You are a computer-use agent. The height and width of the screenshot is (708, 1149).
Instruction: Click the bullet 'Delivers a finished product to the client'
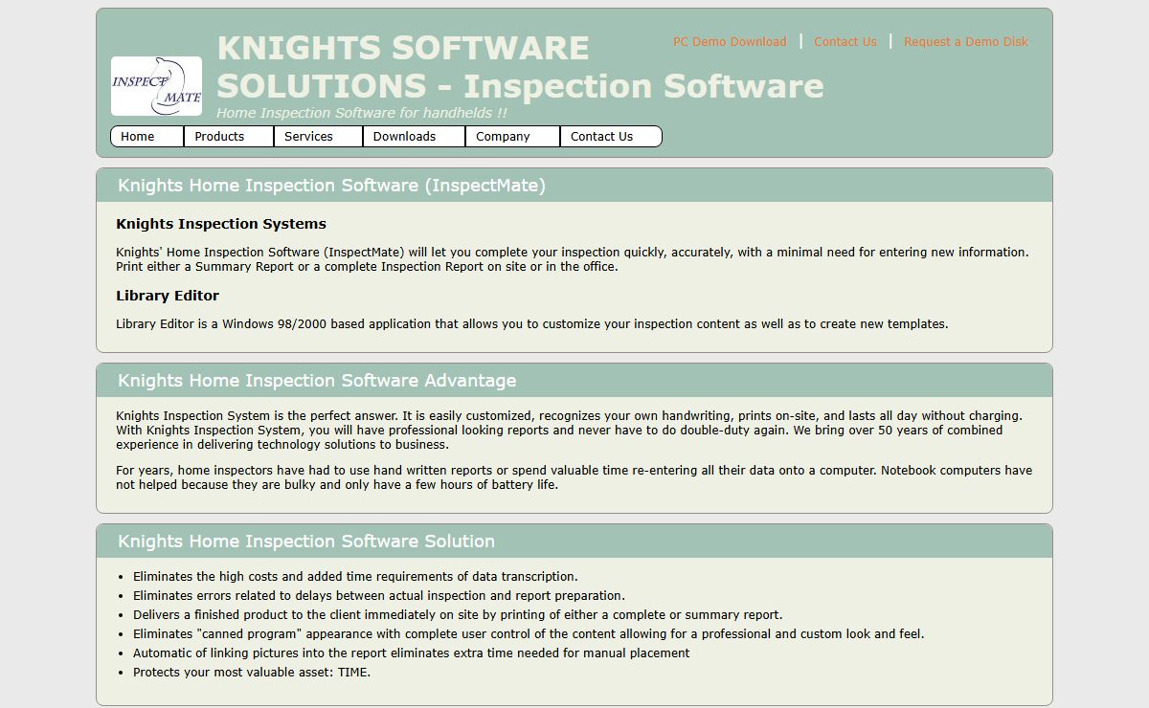[x=458, y=615]
